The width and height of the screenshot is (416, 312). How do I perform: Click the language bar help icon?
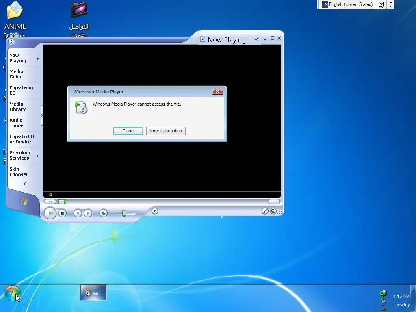(x=381, y=4)
